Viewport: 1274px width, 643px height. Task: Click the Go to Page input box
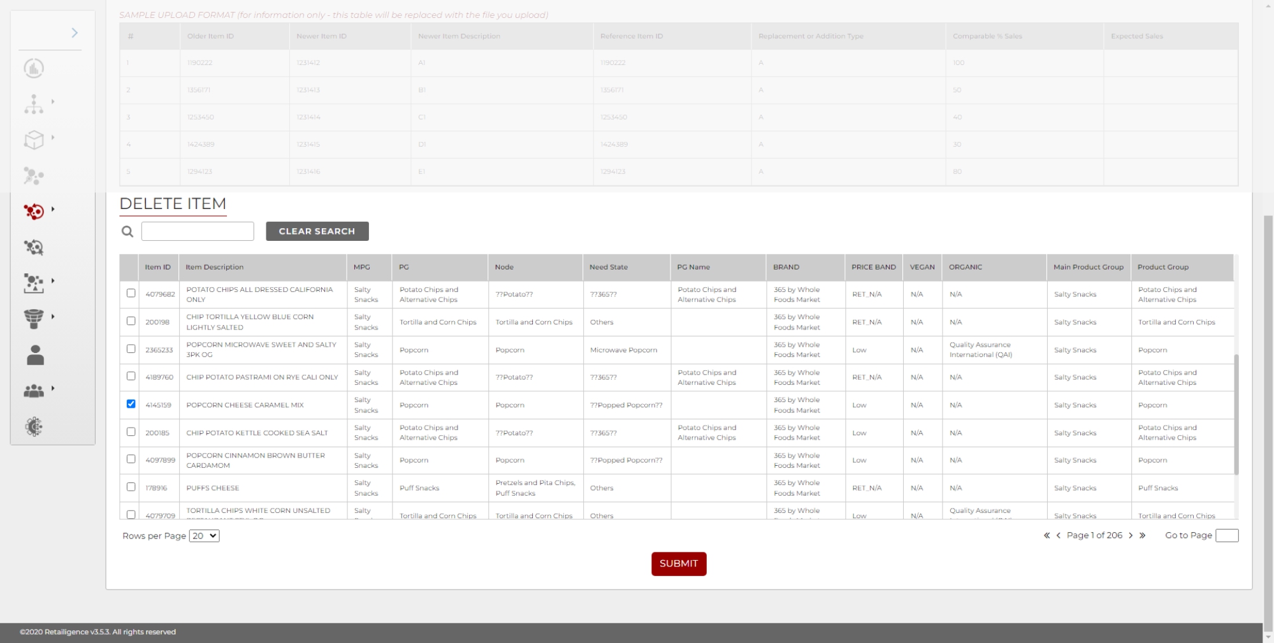pyautogui.click(x=1226, y=535)
